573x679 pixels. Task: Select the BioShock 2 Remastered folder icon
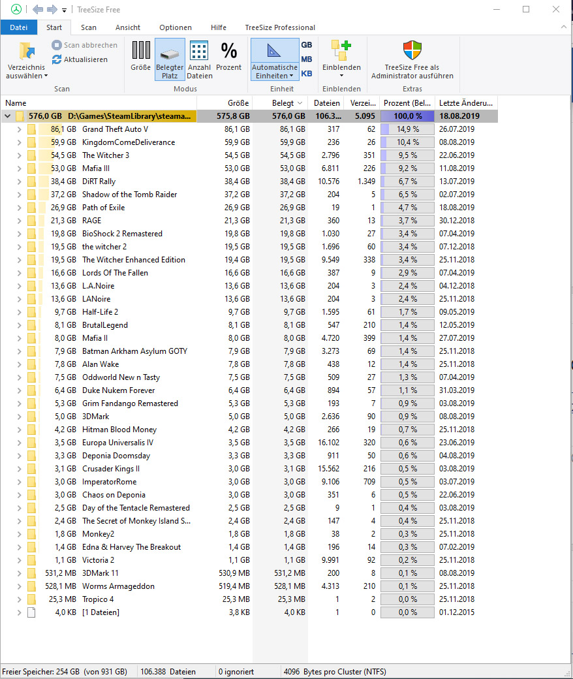pos(31,234)
